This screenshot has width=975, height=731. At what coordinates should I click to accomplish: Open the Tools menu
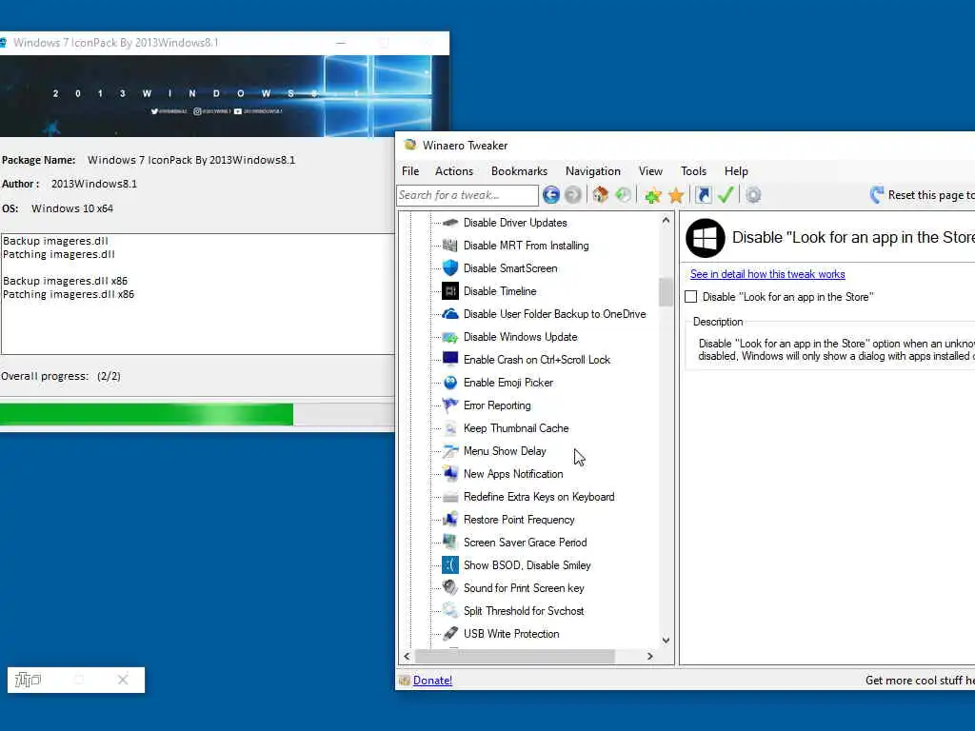tap(693, 171)
